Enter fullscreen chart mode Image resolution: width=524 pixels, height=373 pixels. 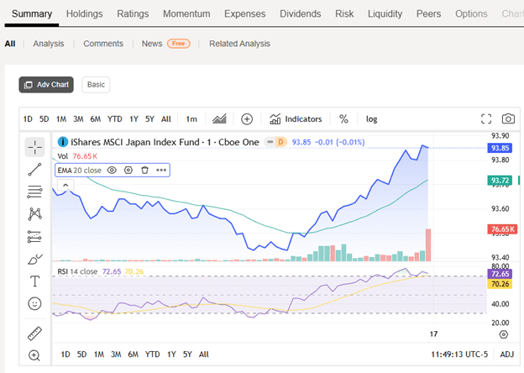coord(486,119)
